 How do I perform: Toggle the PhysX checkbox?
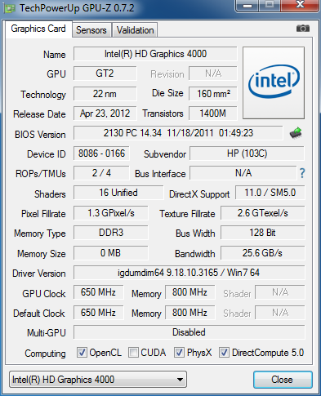[179, 353]
